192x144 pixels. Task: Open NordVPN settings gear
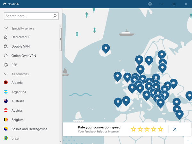coord(150,4)
